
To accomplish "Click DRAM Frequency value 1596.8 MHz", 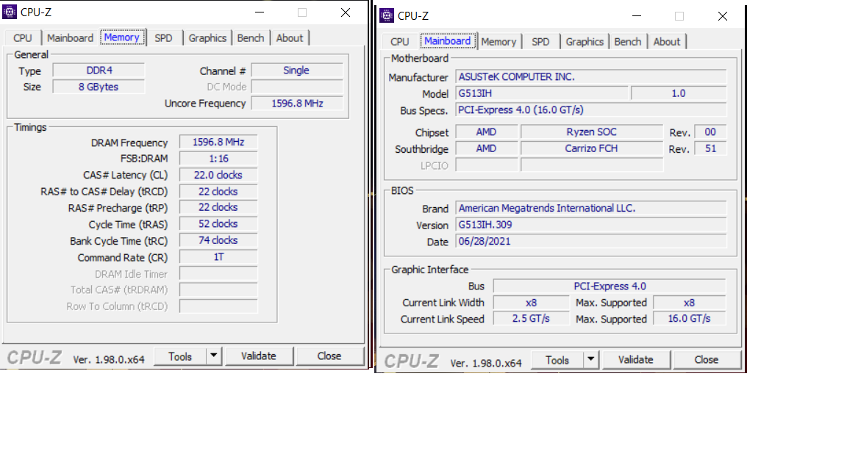I will pyautogui.click(x=219, y=142).
